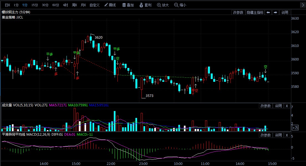This screenshot has width=306, height=166.
Task: Open 说明 in the MACD panel
Action: coord(278,135)
